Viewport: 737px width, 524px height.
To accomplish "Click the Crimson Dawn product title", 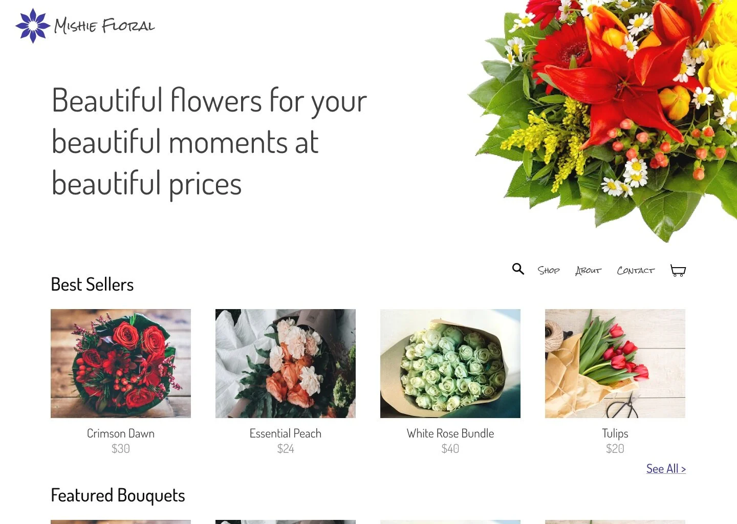I will point(121,433).
